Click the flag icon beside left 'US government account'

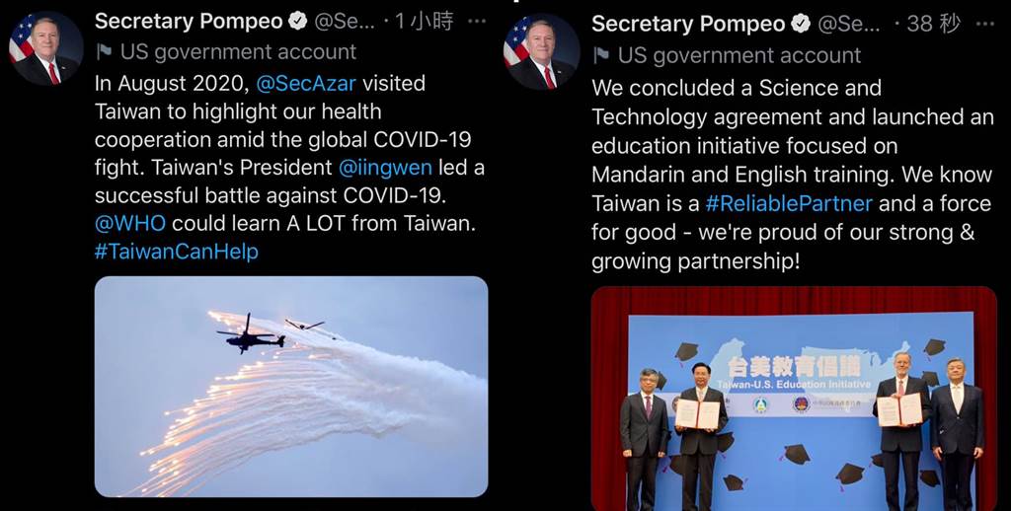104,51
